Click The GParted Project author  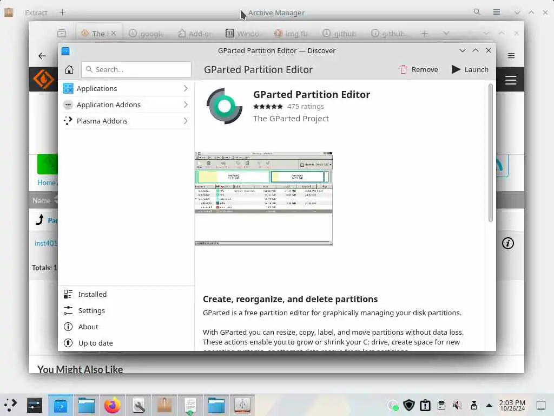point(291,119)
